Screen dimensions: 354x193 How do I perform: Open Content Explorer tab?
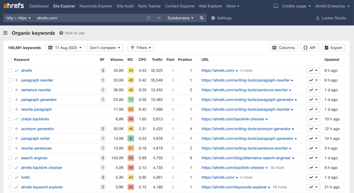180,6
